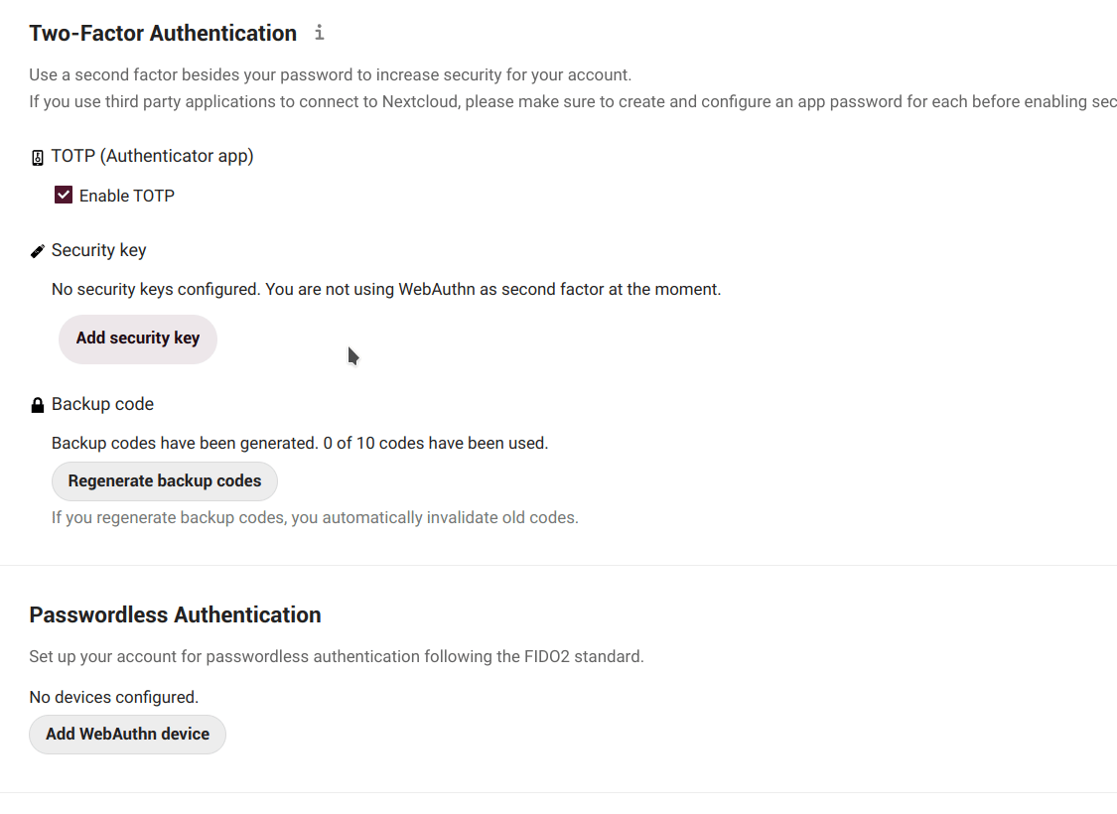Regenerate backup codes
Image resolution: width=1117 pixels, height=814 pixels.
click(x=165, y=480)
